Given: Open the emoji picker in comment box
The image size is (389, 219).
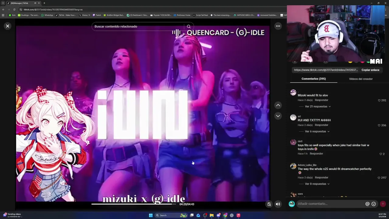Looking at the screenshot, I should coord(374,204).
